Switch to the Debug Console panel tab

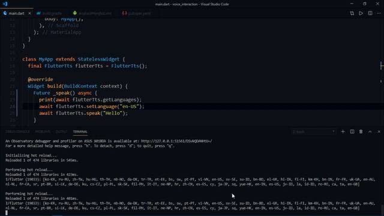click(17, 132)
